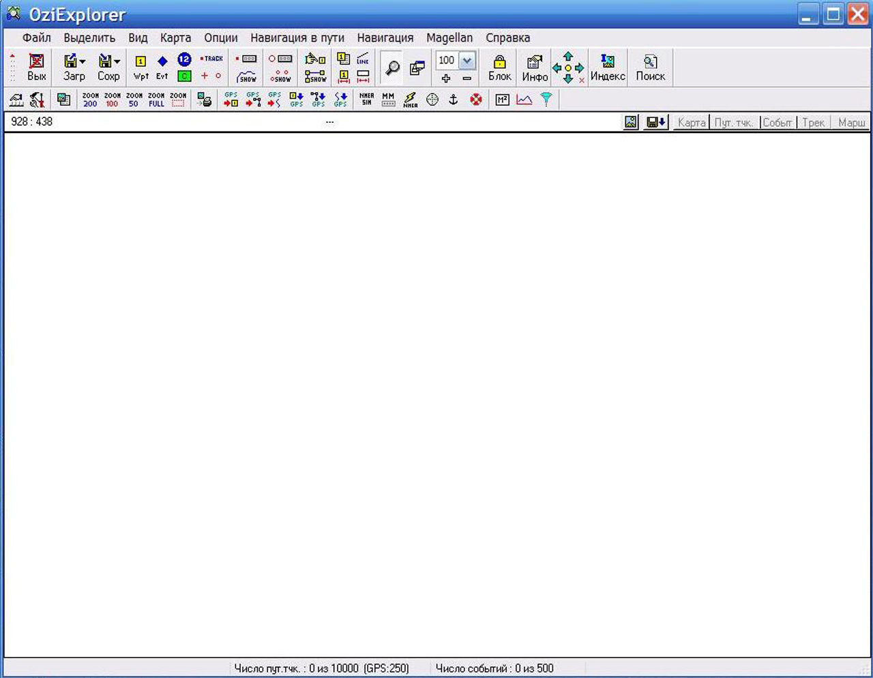Click the route SHOW icon
This screenshot has height=678, width=873.
pos(315,76)
